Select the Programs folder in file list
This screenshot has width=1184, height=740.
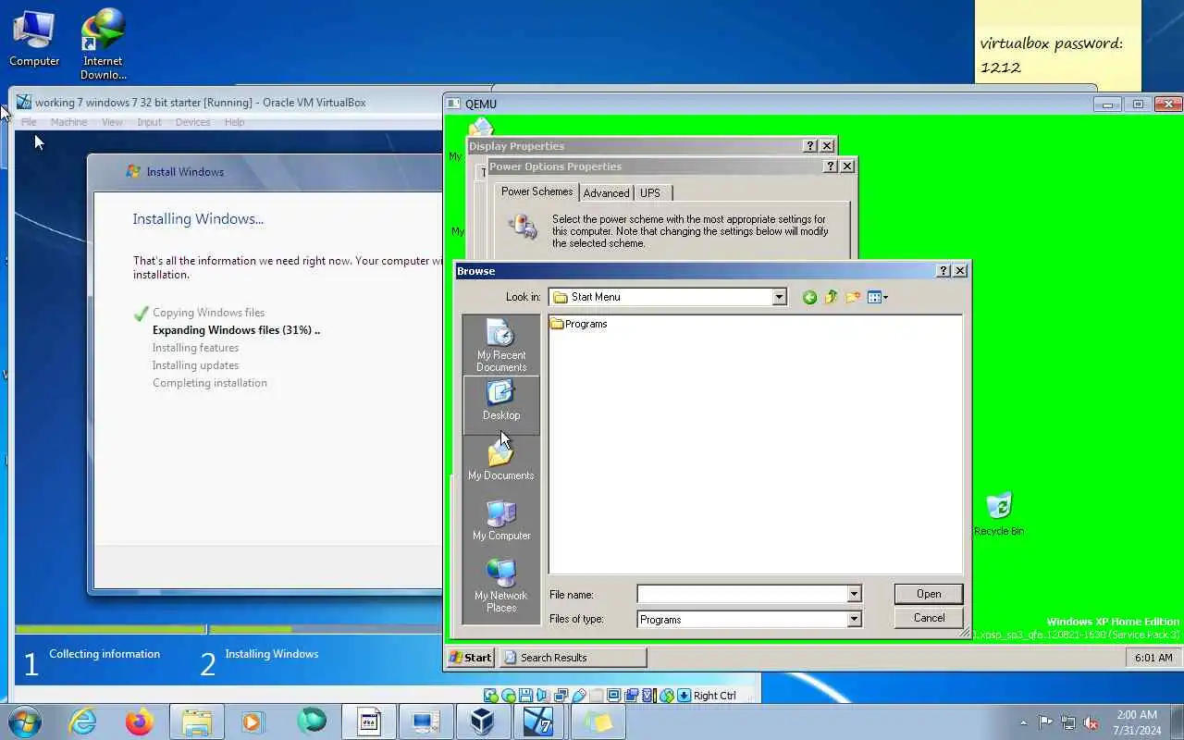tap(579, 324)
